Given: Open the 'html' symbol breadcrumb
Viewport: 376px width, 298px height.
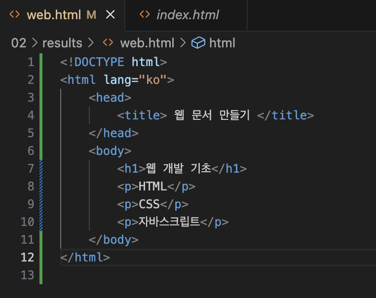Looking at the screenshot, I should coord(222,43).
